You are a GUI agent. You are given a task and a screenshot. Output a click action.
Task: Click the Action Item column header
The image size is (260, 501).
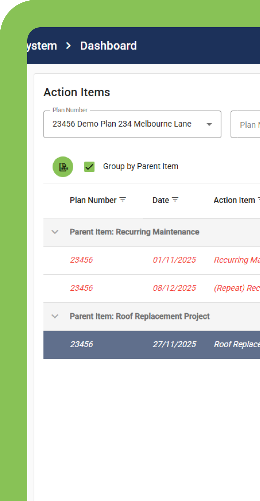[x=234, y=200]
